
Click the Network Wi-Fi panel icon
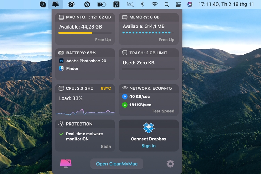point(125,88)
